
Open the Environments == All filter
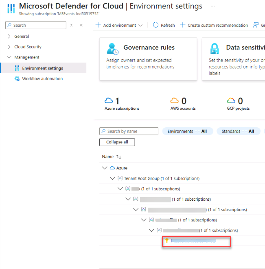point(188,131)
